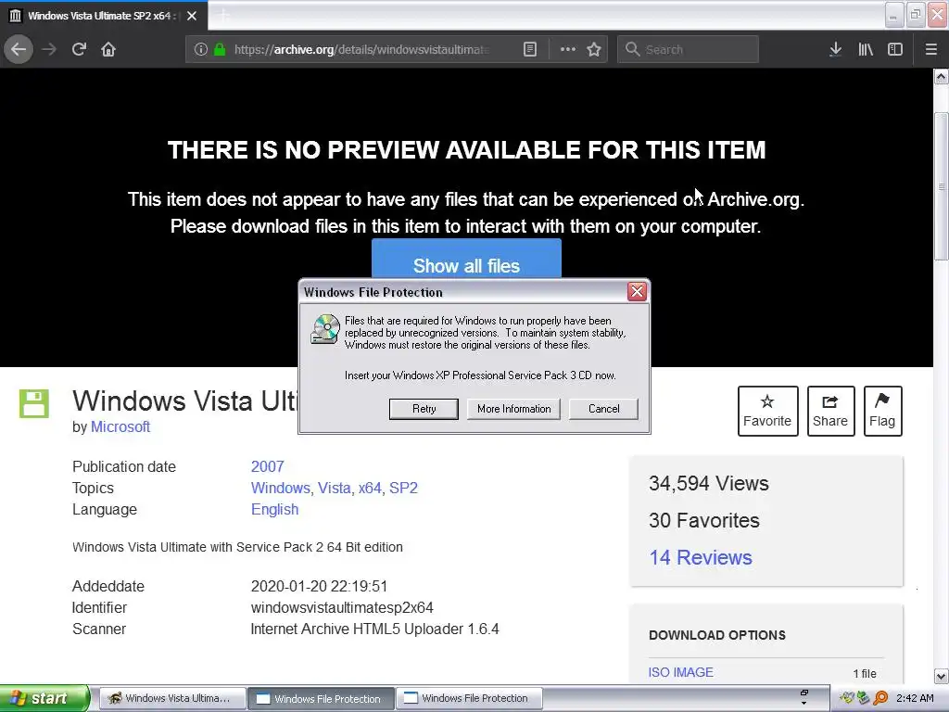Click the Search field in toolbar
Viewport: 949px width, 712px height.
click(688, 49)
